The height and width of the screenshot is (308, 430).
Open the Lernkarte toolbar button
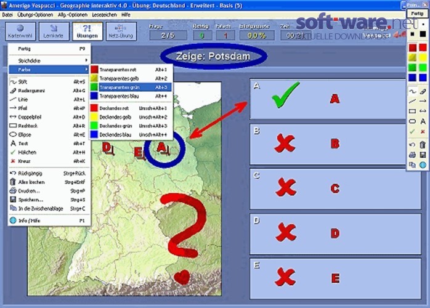[x=54, y=31]
